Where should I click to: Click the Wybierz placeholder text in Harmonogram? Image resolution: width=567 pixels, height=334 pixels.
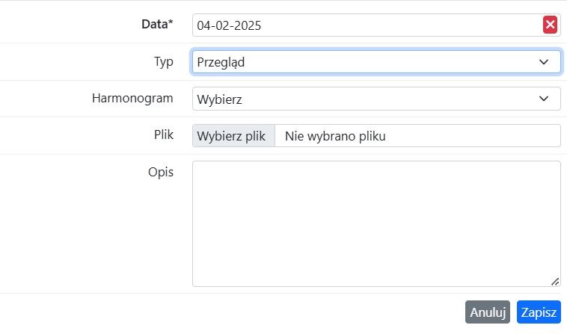(219, 99)
